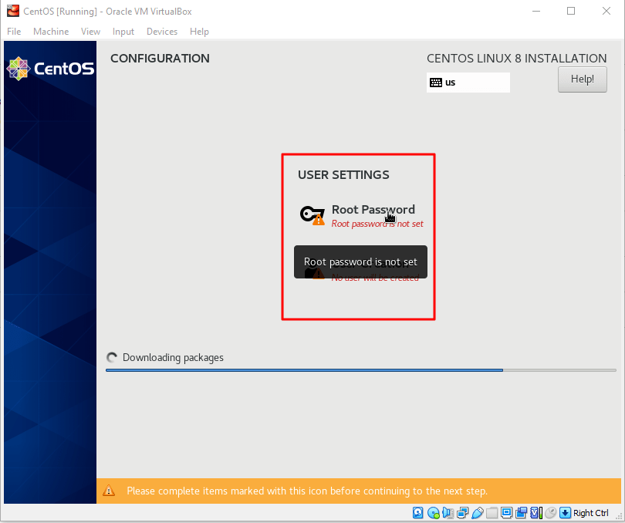Click the greyed shared folders status icon
Image resolution: width=625 pixels, height=523 pixels.
tap(492, 513)
